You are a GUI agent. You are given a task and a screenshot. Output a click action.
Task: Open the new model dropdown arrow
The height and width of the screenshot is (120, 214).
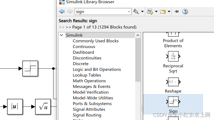(156, 12)
